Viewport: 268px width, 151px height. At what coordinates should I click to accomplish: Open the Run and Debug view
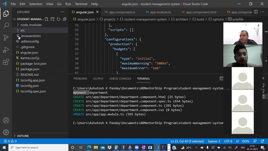6,50
